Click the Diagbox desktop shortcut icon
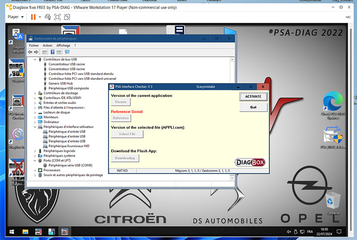The width and height of the screenshot is (357, 240). coord(17,70)
